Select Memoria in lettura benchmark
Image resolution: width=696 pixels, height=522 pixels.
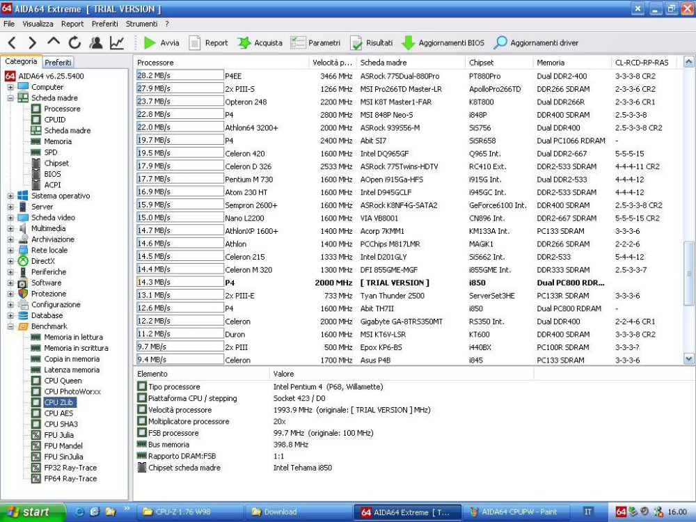coord(73,337)
